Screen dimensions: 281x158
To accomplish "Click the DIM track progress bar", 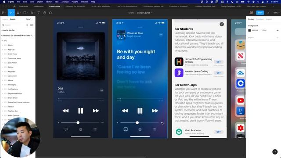I will pyautogui.click(x=81, y=99).
